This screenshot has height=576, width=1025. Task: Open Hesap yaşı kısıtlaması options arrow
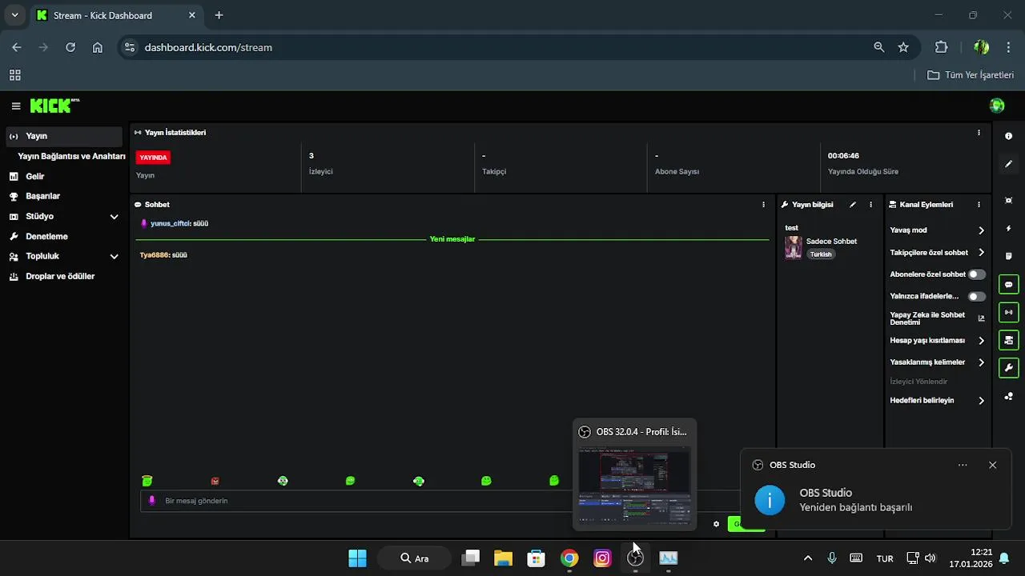coord(981,341)
